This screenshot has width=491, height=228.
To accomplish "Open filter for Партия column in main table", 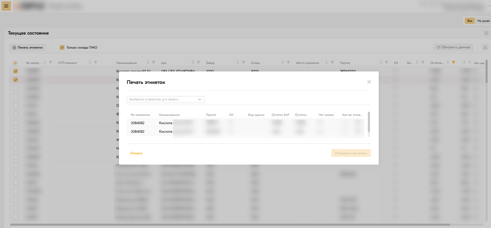I will coord(386,63).
